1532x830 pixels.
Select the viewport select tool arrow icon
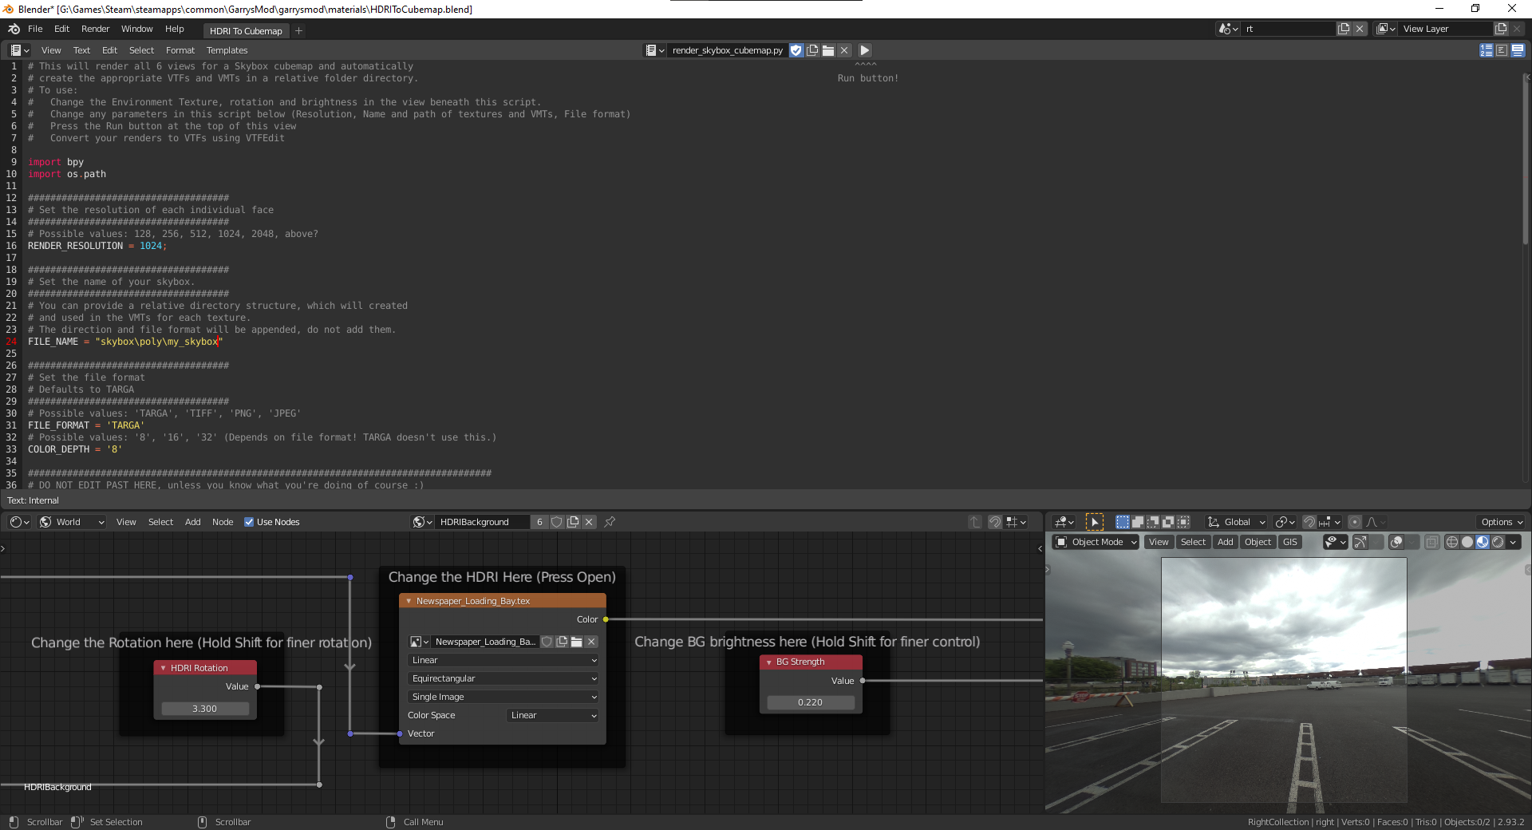(1095, 522)
